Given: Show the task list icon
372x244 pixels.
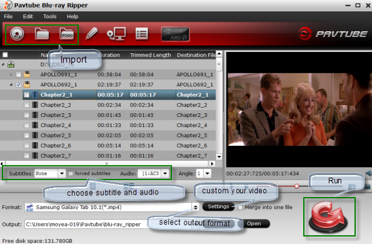Looking at the screenshot, I should pos(142,34).
